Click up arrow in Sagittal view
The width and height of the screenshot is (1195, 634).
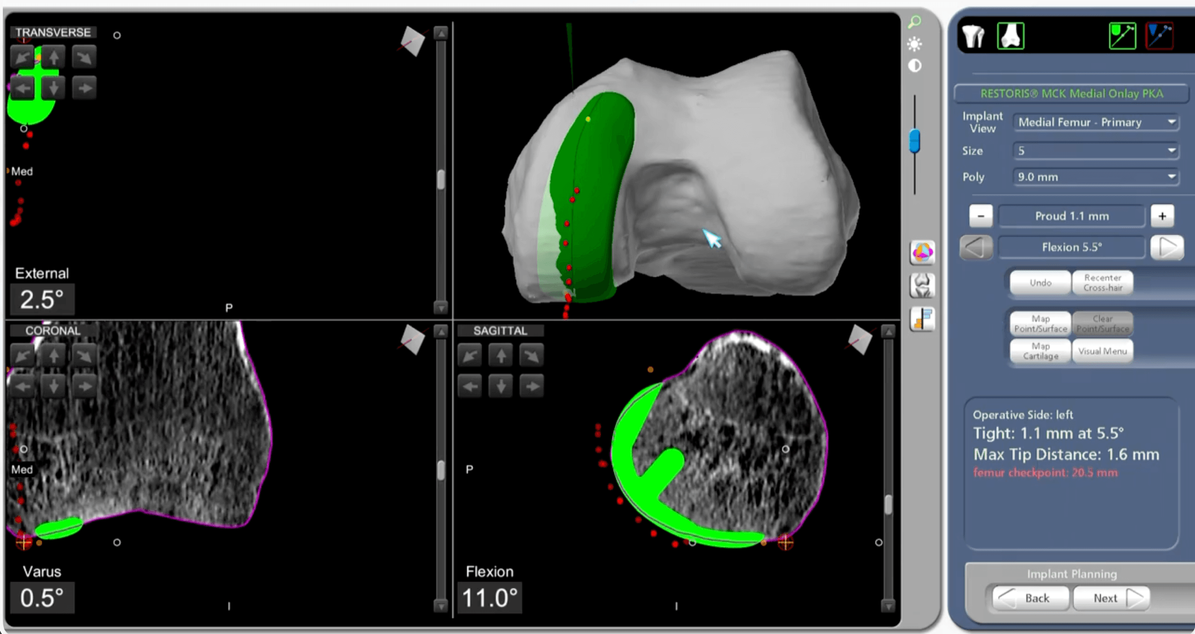click(501, 356)
